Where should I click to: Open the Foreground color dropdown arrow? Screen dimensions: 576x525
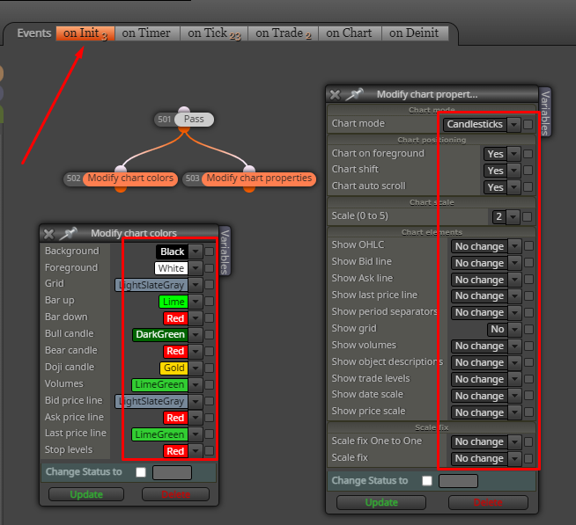tap(196, 268)
